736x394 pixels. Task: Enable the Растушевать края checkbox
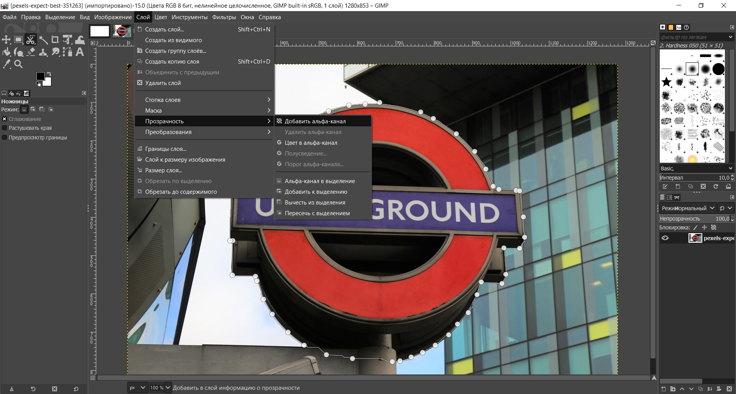(5, 128)
